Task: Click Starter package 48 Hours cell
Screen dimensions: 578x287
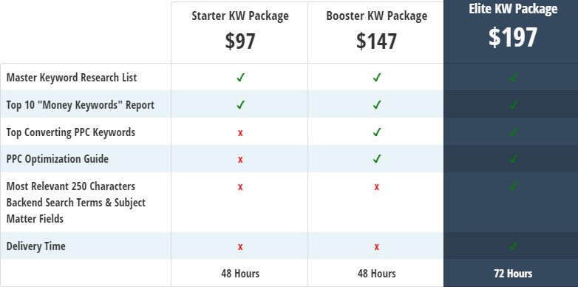Action: (240, 274)
